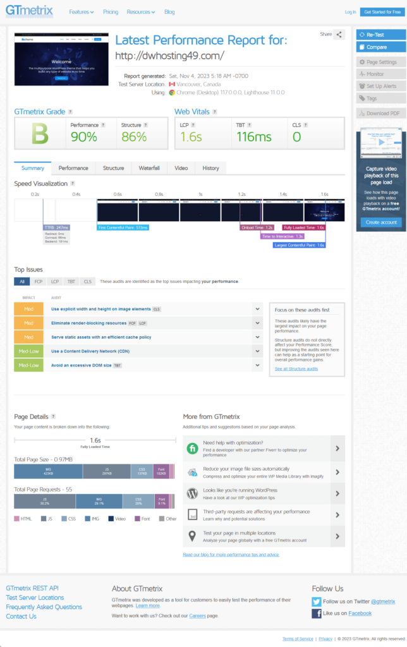Open the Pricing page
The width and height of the screenshot is (407, 647).
tap(111, 12)
